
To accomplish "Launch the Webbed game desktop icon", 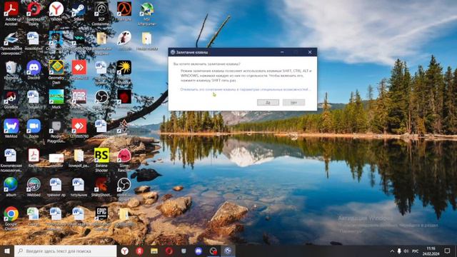I will tap(34, 186).
